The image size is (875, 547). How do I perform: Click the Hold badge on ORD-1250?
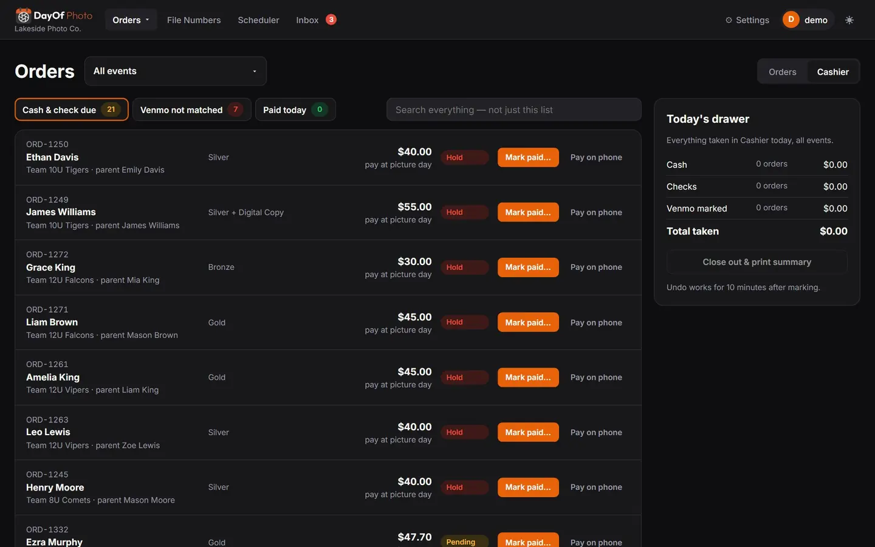464,157
